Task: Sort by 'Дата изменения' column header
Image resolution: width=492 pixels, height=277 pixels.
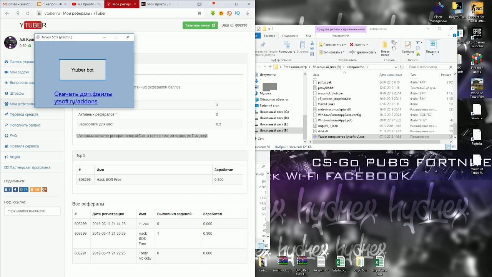Action: click(x=391, y=75)
